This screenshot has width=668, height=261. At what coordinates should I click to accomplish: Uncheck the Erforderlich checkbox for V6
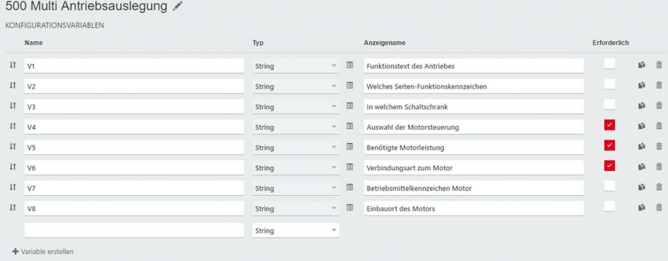(x=609, y=166)
